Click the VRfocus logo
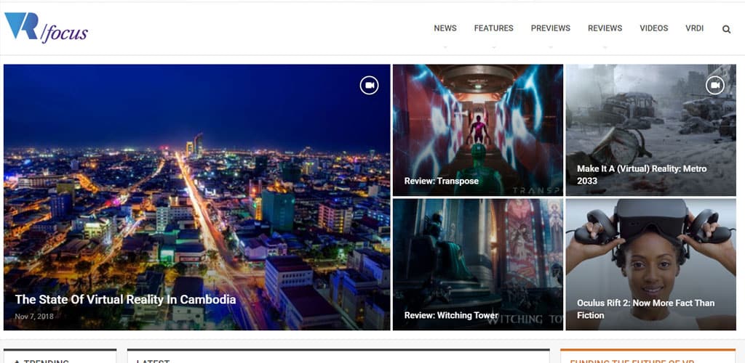 [x=47, y=28]
